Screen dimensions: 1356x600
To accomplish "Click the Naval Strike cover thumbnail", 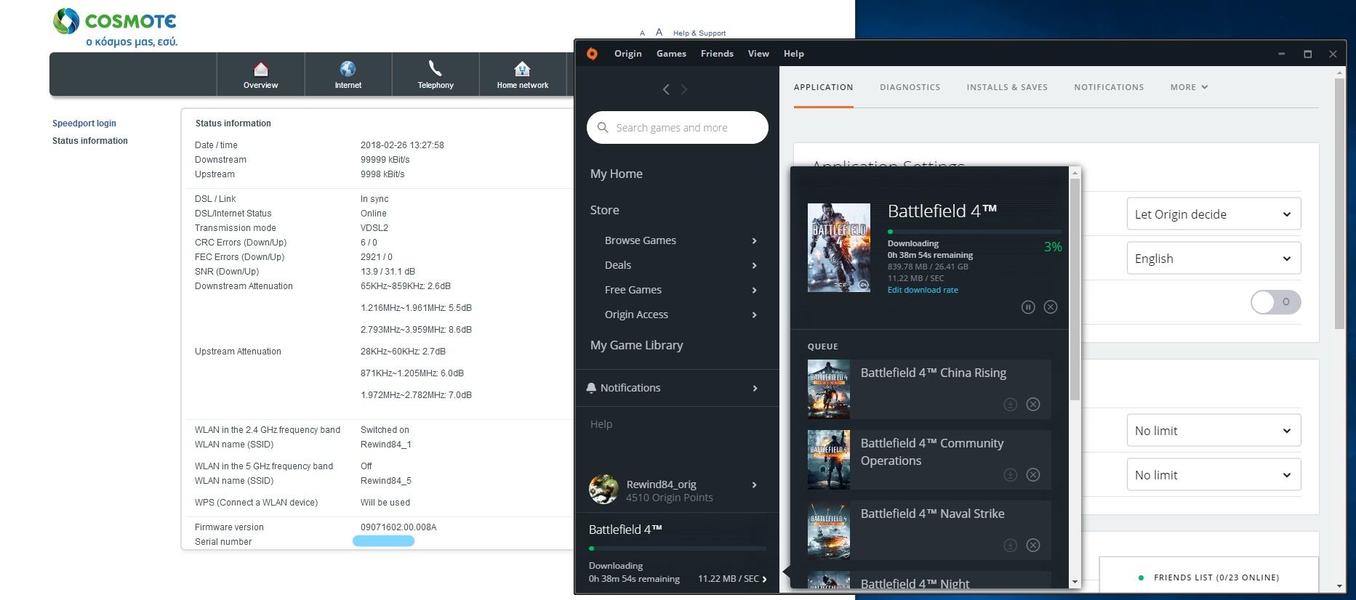I will click(x=829, y=530).
